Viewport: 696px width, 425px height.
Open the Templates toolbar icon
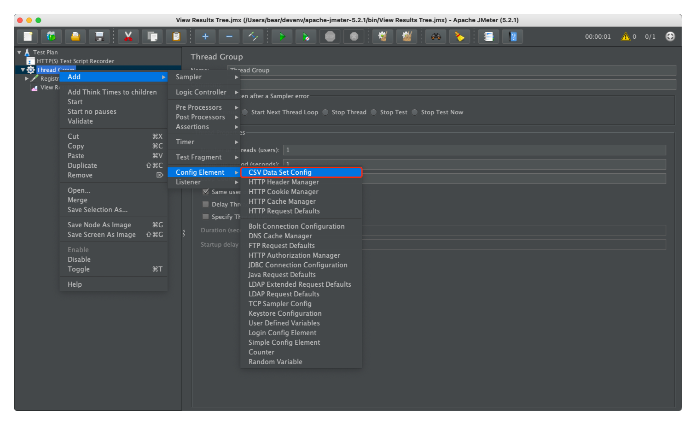[52, 36]
